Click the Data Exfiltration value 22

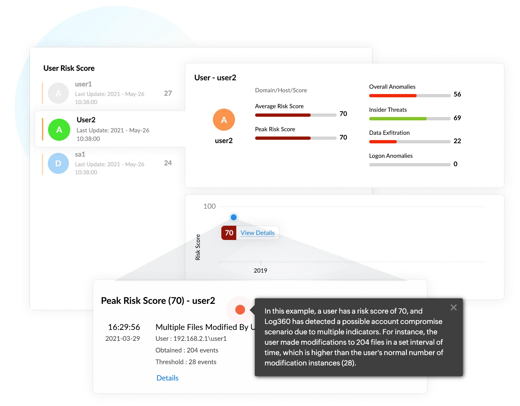(x=457, y=141)
